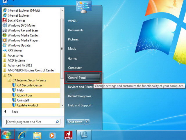The height and width of the screenshot is (140, 186).
Task: Open Internet Explorer from the taskbar
Action: point(22,135)
